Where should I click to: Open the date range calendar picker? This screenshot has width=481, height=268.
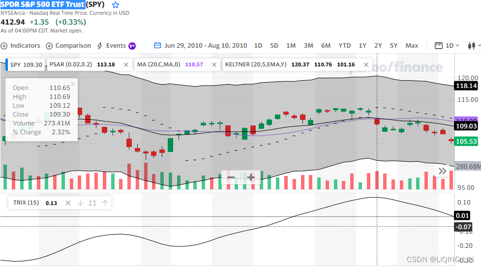point(157,45)
